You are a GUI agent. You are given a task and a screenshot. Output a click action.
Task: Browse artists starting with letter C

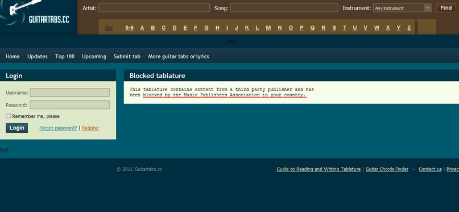[x=164, y=28]
